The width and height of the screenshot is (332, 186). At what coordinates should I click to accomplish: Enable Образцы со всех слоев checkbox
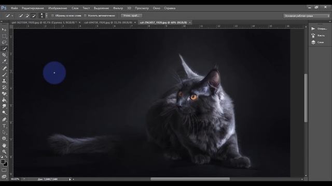point(52,16)
